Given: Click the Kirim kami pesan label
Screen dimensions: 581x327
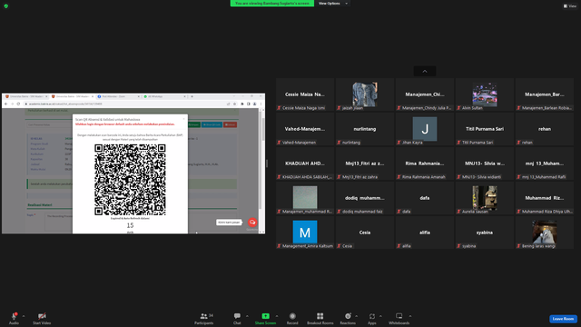Looking at the screenshot, I should [229, 222].
